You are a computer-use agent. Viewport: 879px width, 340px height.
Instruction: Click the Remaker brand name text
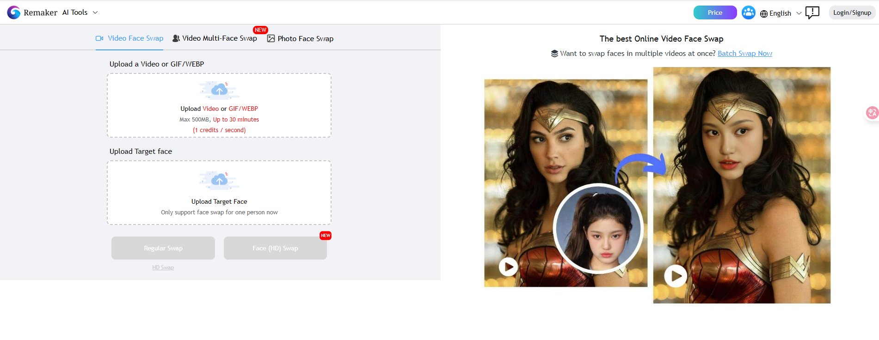41,12
